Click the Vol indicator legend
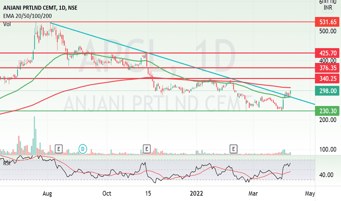The width and height of the screenshot is (341, 201). (7, 24)
